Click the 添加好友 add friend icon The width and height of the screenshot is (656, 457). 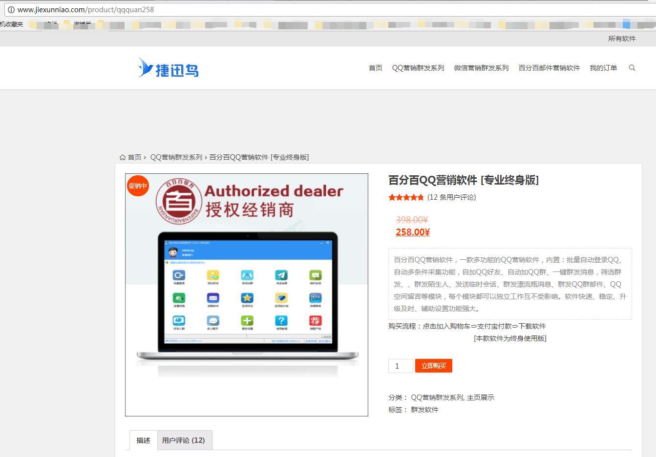point(213,276)
